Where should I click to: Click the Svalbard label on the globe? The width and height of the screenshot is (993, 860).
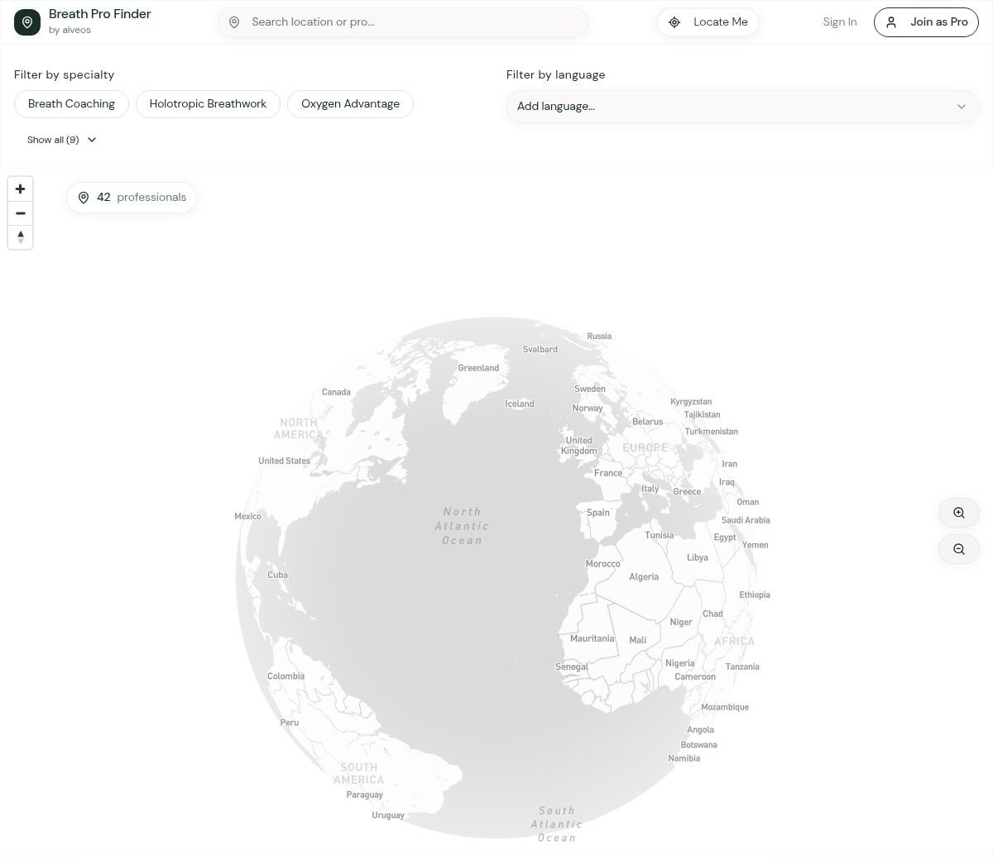[540, 350]
